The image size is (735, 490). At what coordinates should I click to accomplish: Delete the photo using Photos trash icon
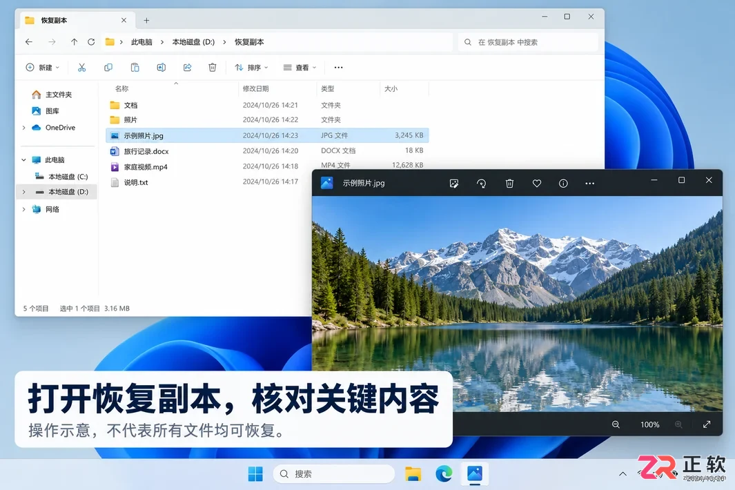point(509,184)
